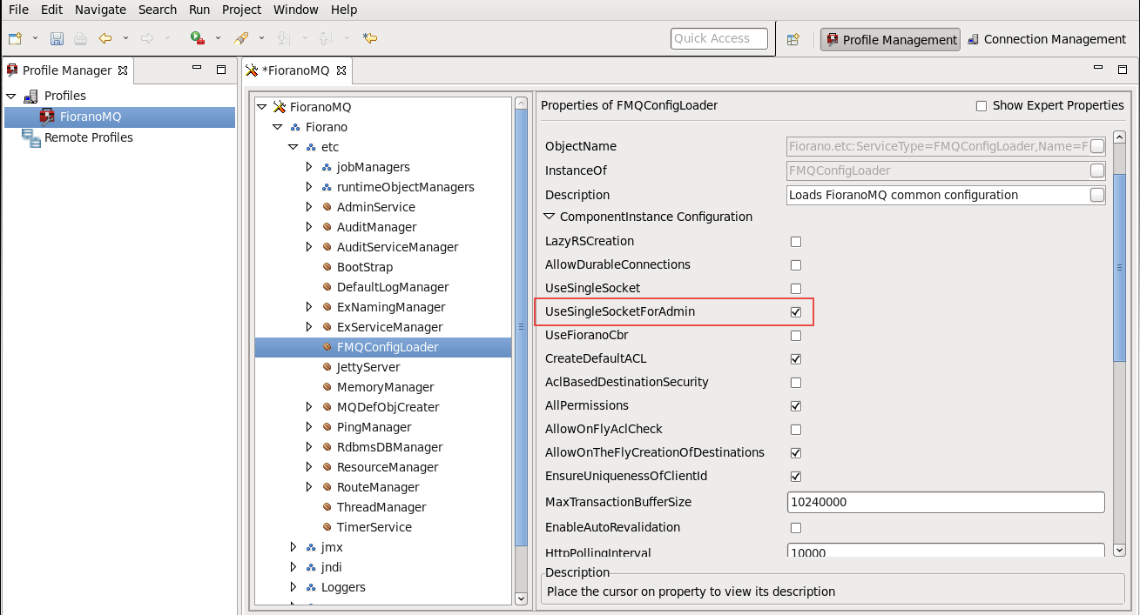Open the Run menu
Viewport: 1140px width, 615px height.
199,10
